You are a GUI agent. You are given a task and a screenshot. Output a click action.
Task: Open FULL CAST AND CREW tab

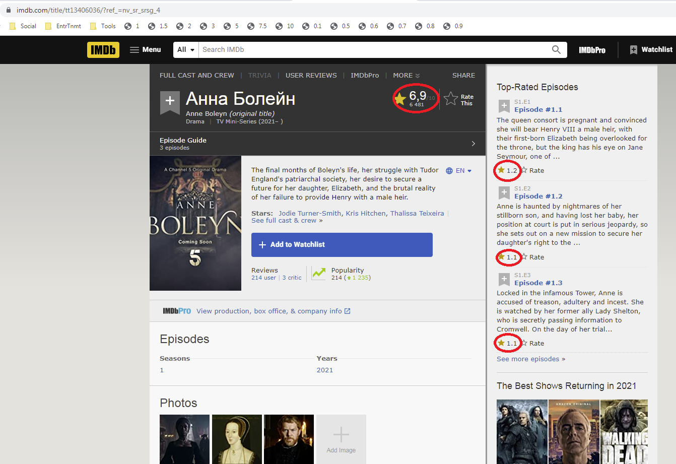197,76
